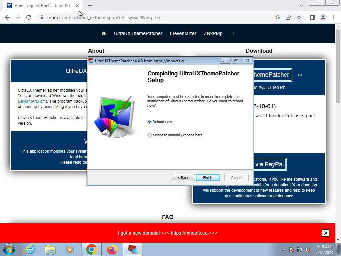
Task: Click the page vertical scrollbar thumb
Action: [x=338, y=65]
